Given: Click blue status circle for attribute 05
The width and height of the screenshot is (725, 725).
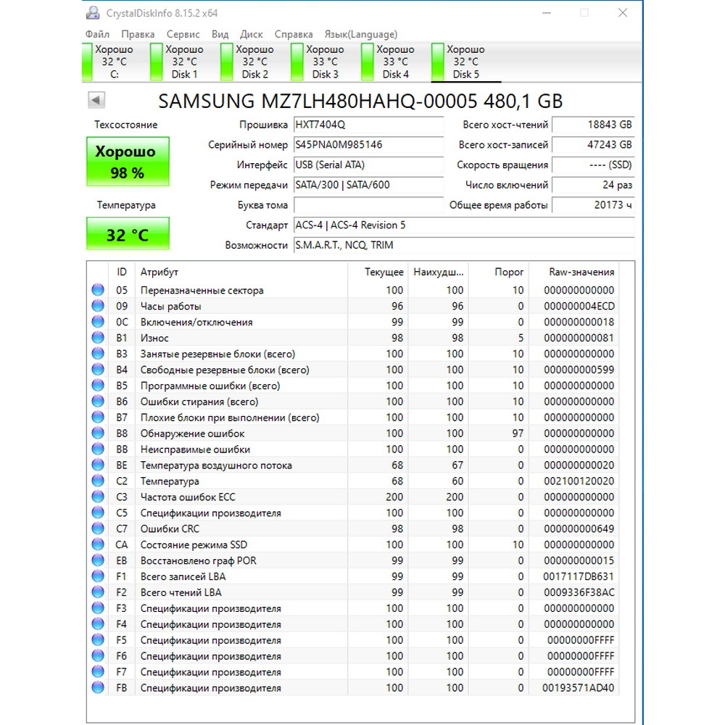Looking at the screenshot, I should [x=98, y=290].
